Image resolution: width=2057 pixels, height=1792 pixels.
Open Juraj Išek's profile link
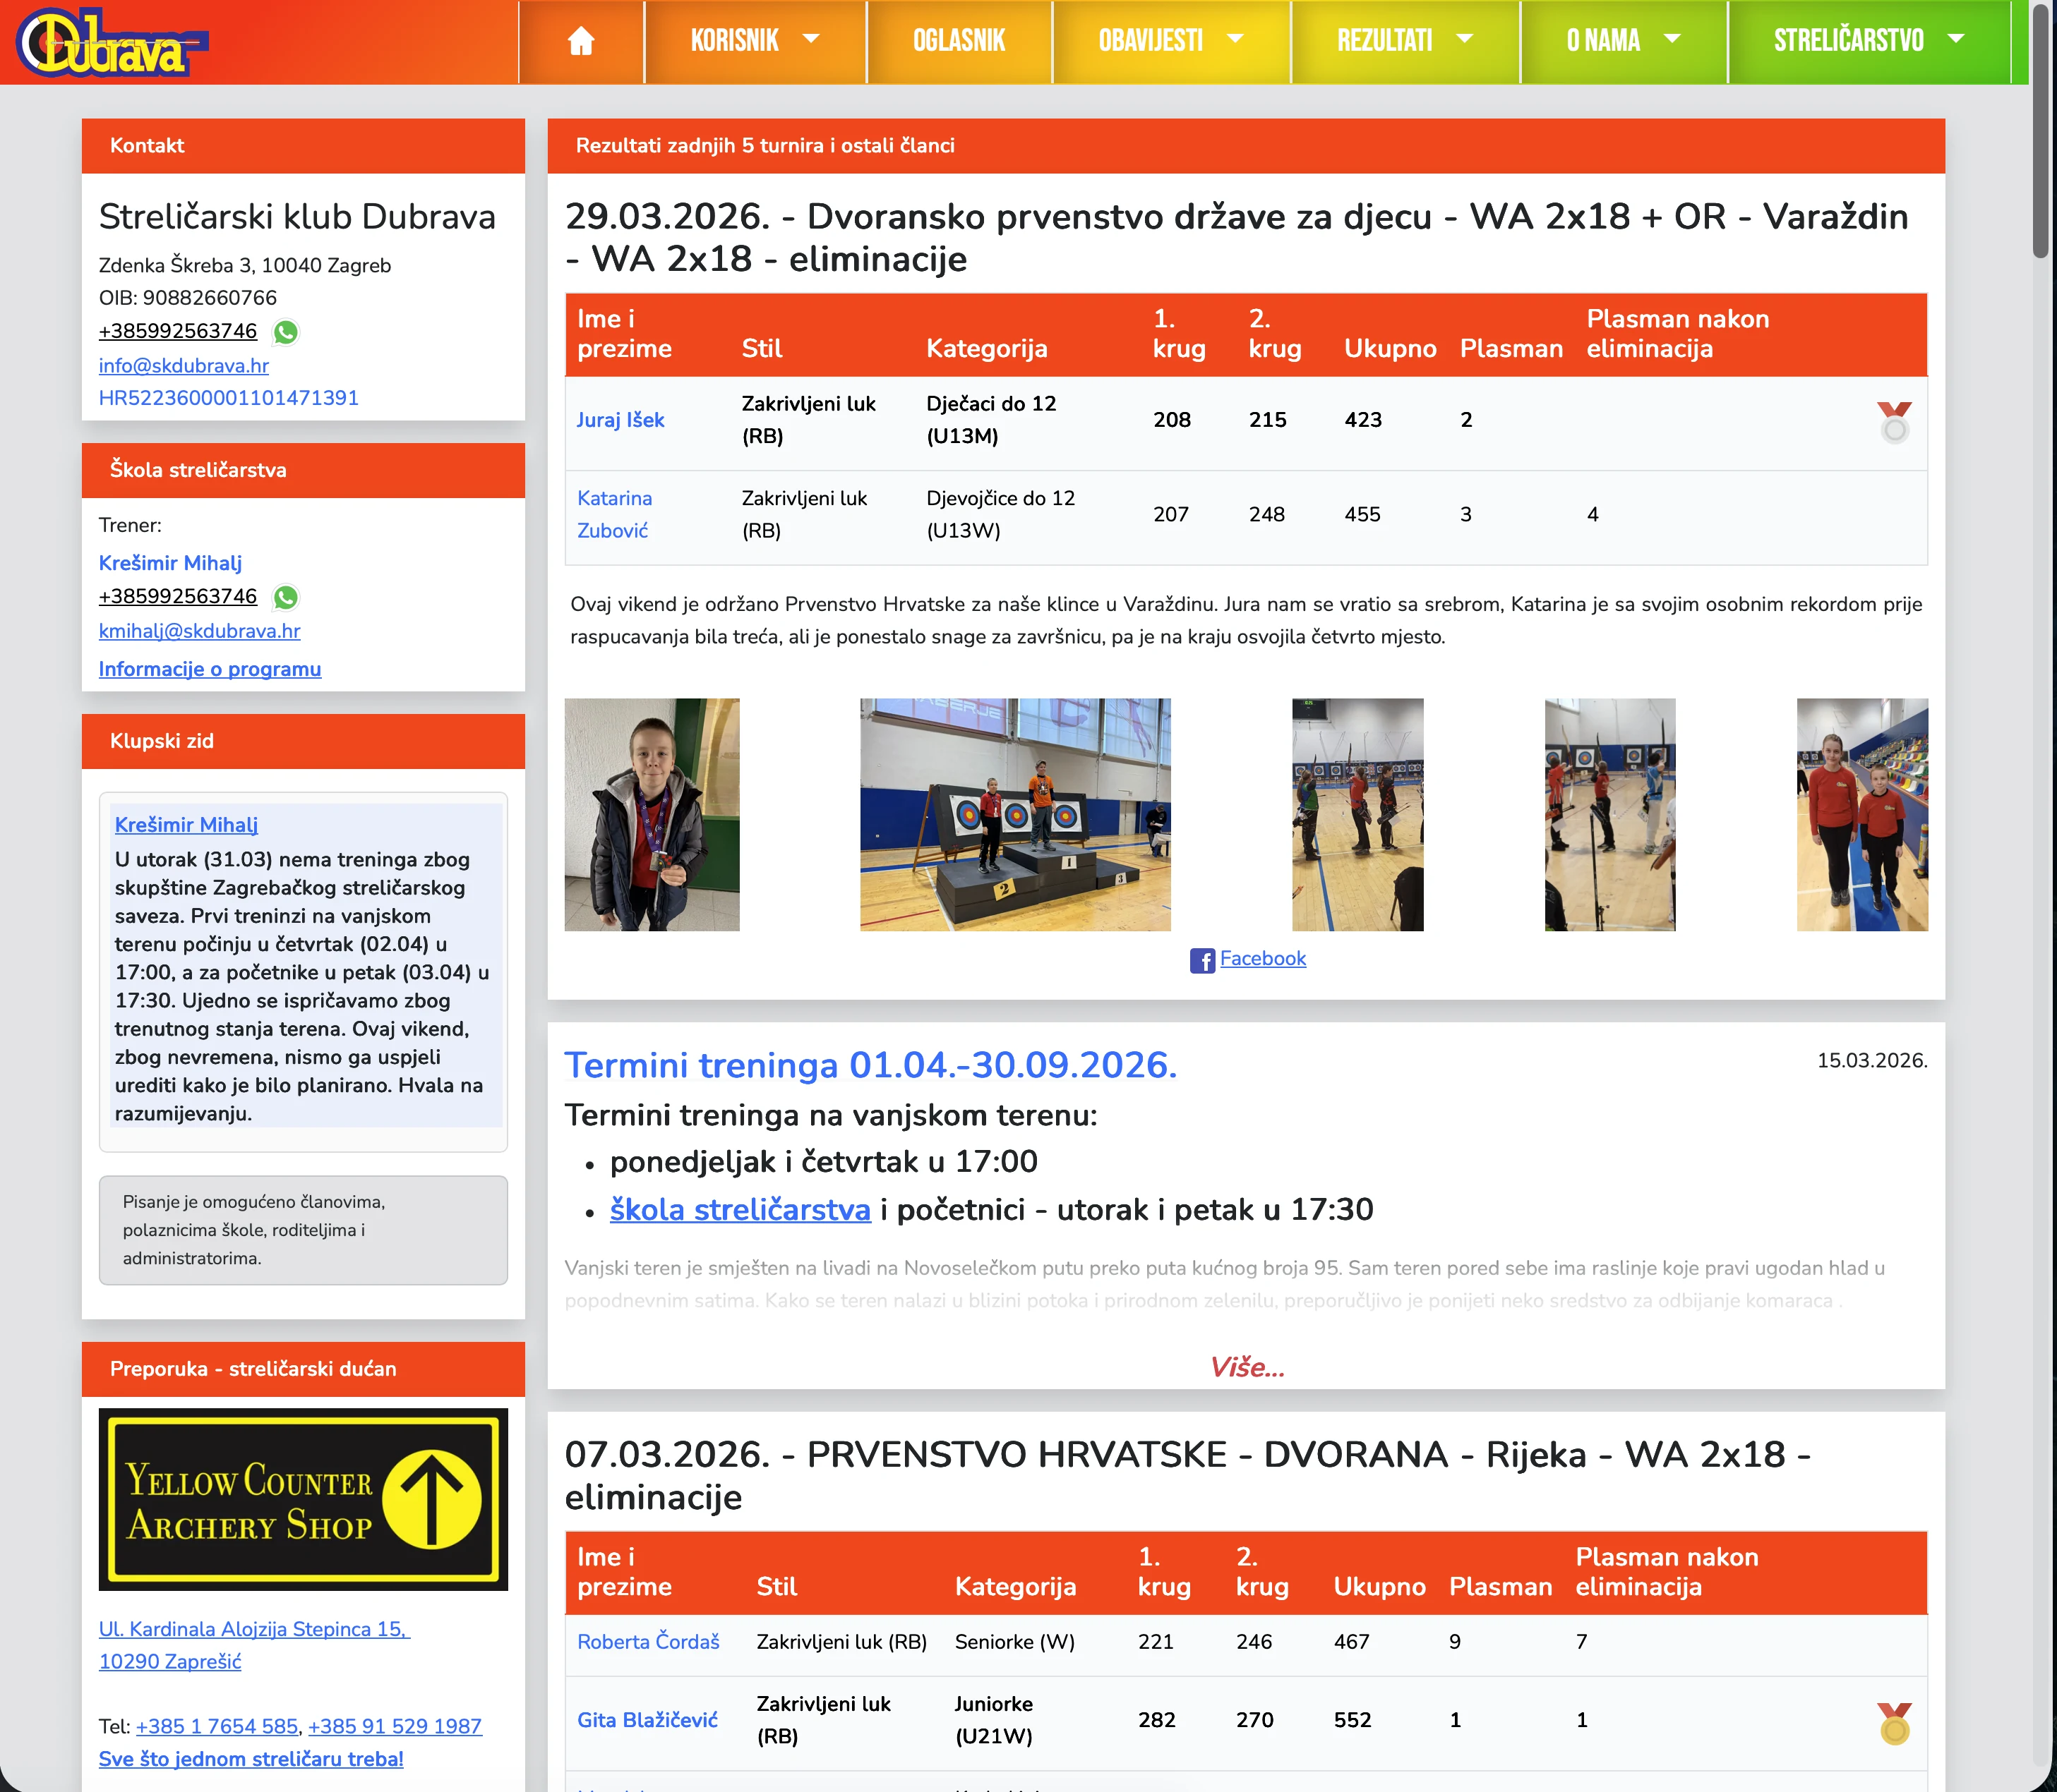pos(620,420)
